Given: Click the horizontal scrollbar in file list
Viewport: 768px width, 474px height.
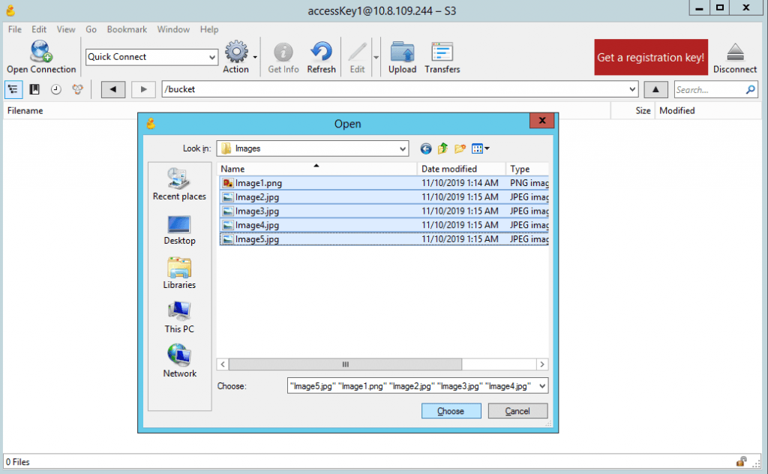Looking at the screenshot, I should point(345,364).
